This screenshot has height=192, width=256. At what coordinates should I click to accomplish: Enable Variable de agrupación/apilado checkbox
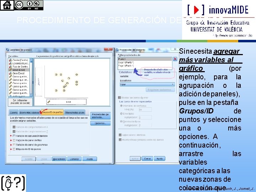14,136
